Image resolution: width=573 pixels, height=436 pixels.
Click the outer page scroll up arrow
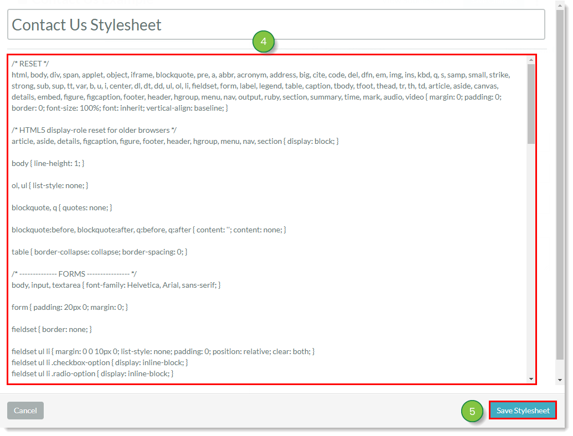pos(560,6)
